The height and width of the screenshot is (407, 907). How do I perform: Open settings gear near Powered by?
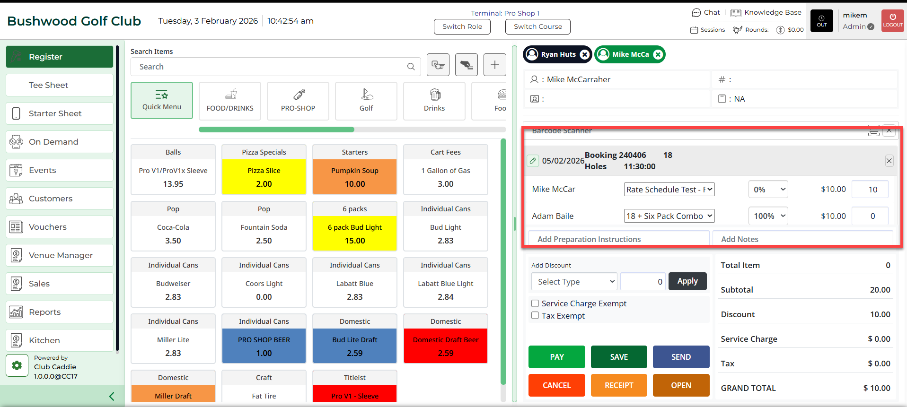[17, 365]
